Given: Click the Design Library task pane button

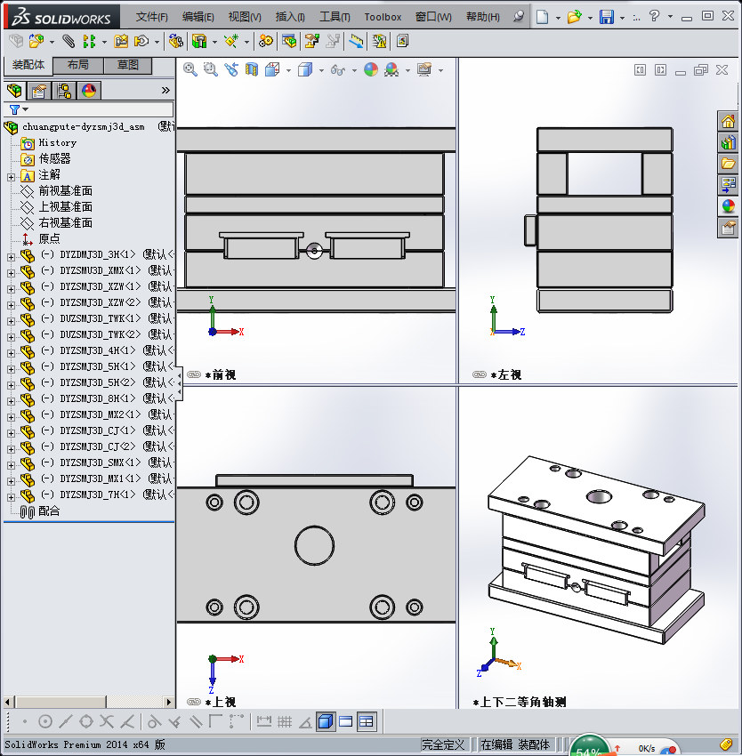Looking at the screenshot, I should 728,142.
